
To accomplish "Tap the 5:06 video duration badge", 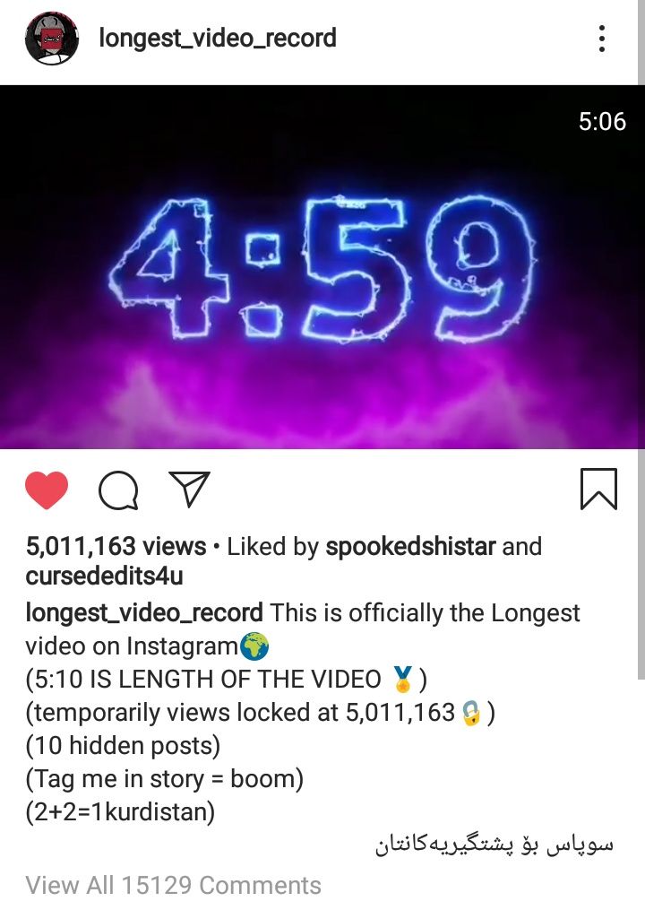I will pyautogui.click(x=602, y=121).
